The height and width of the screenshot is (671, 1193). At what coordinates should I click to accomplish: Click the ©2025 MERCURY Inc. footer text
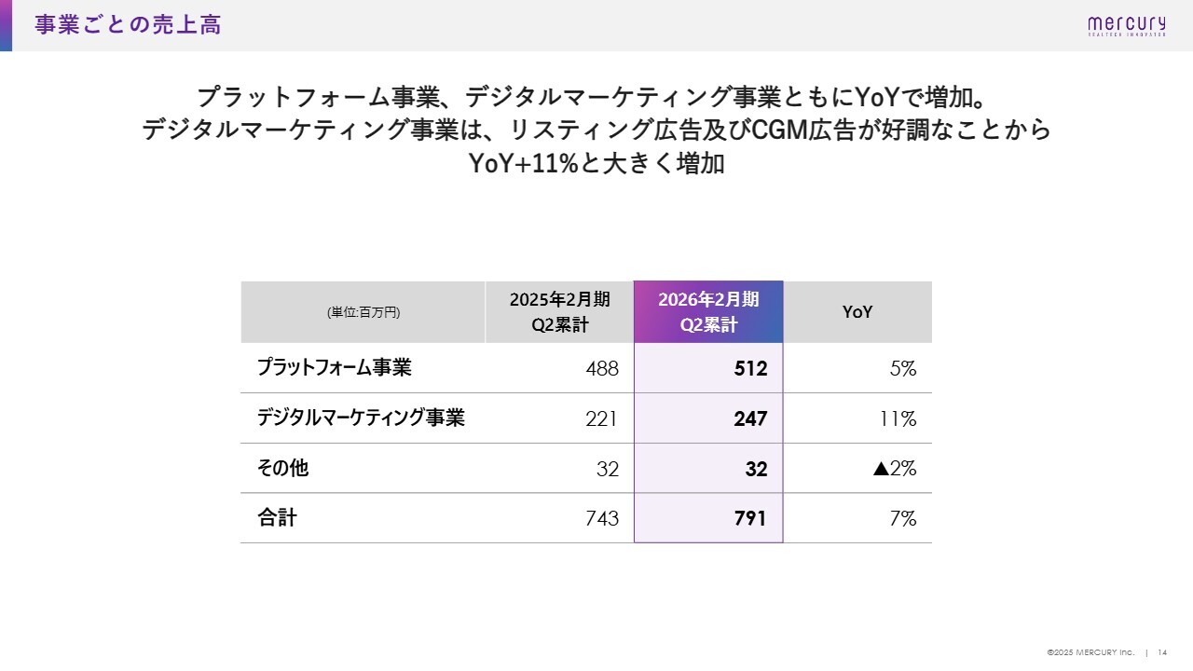1090,652
